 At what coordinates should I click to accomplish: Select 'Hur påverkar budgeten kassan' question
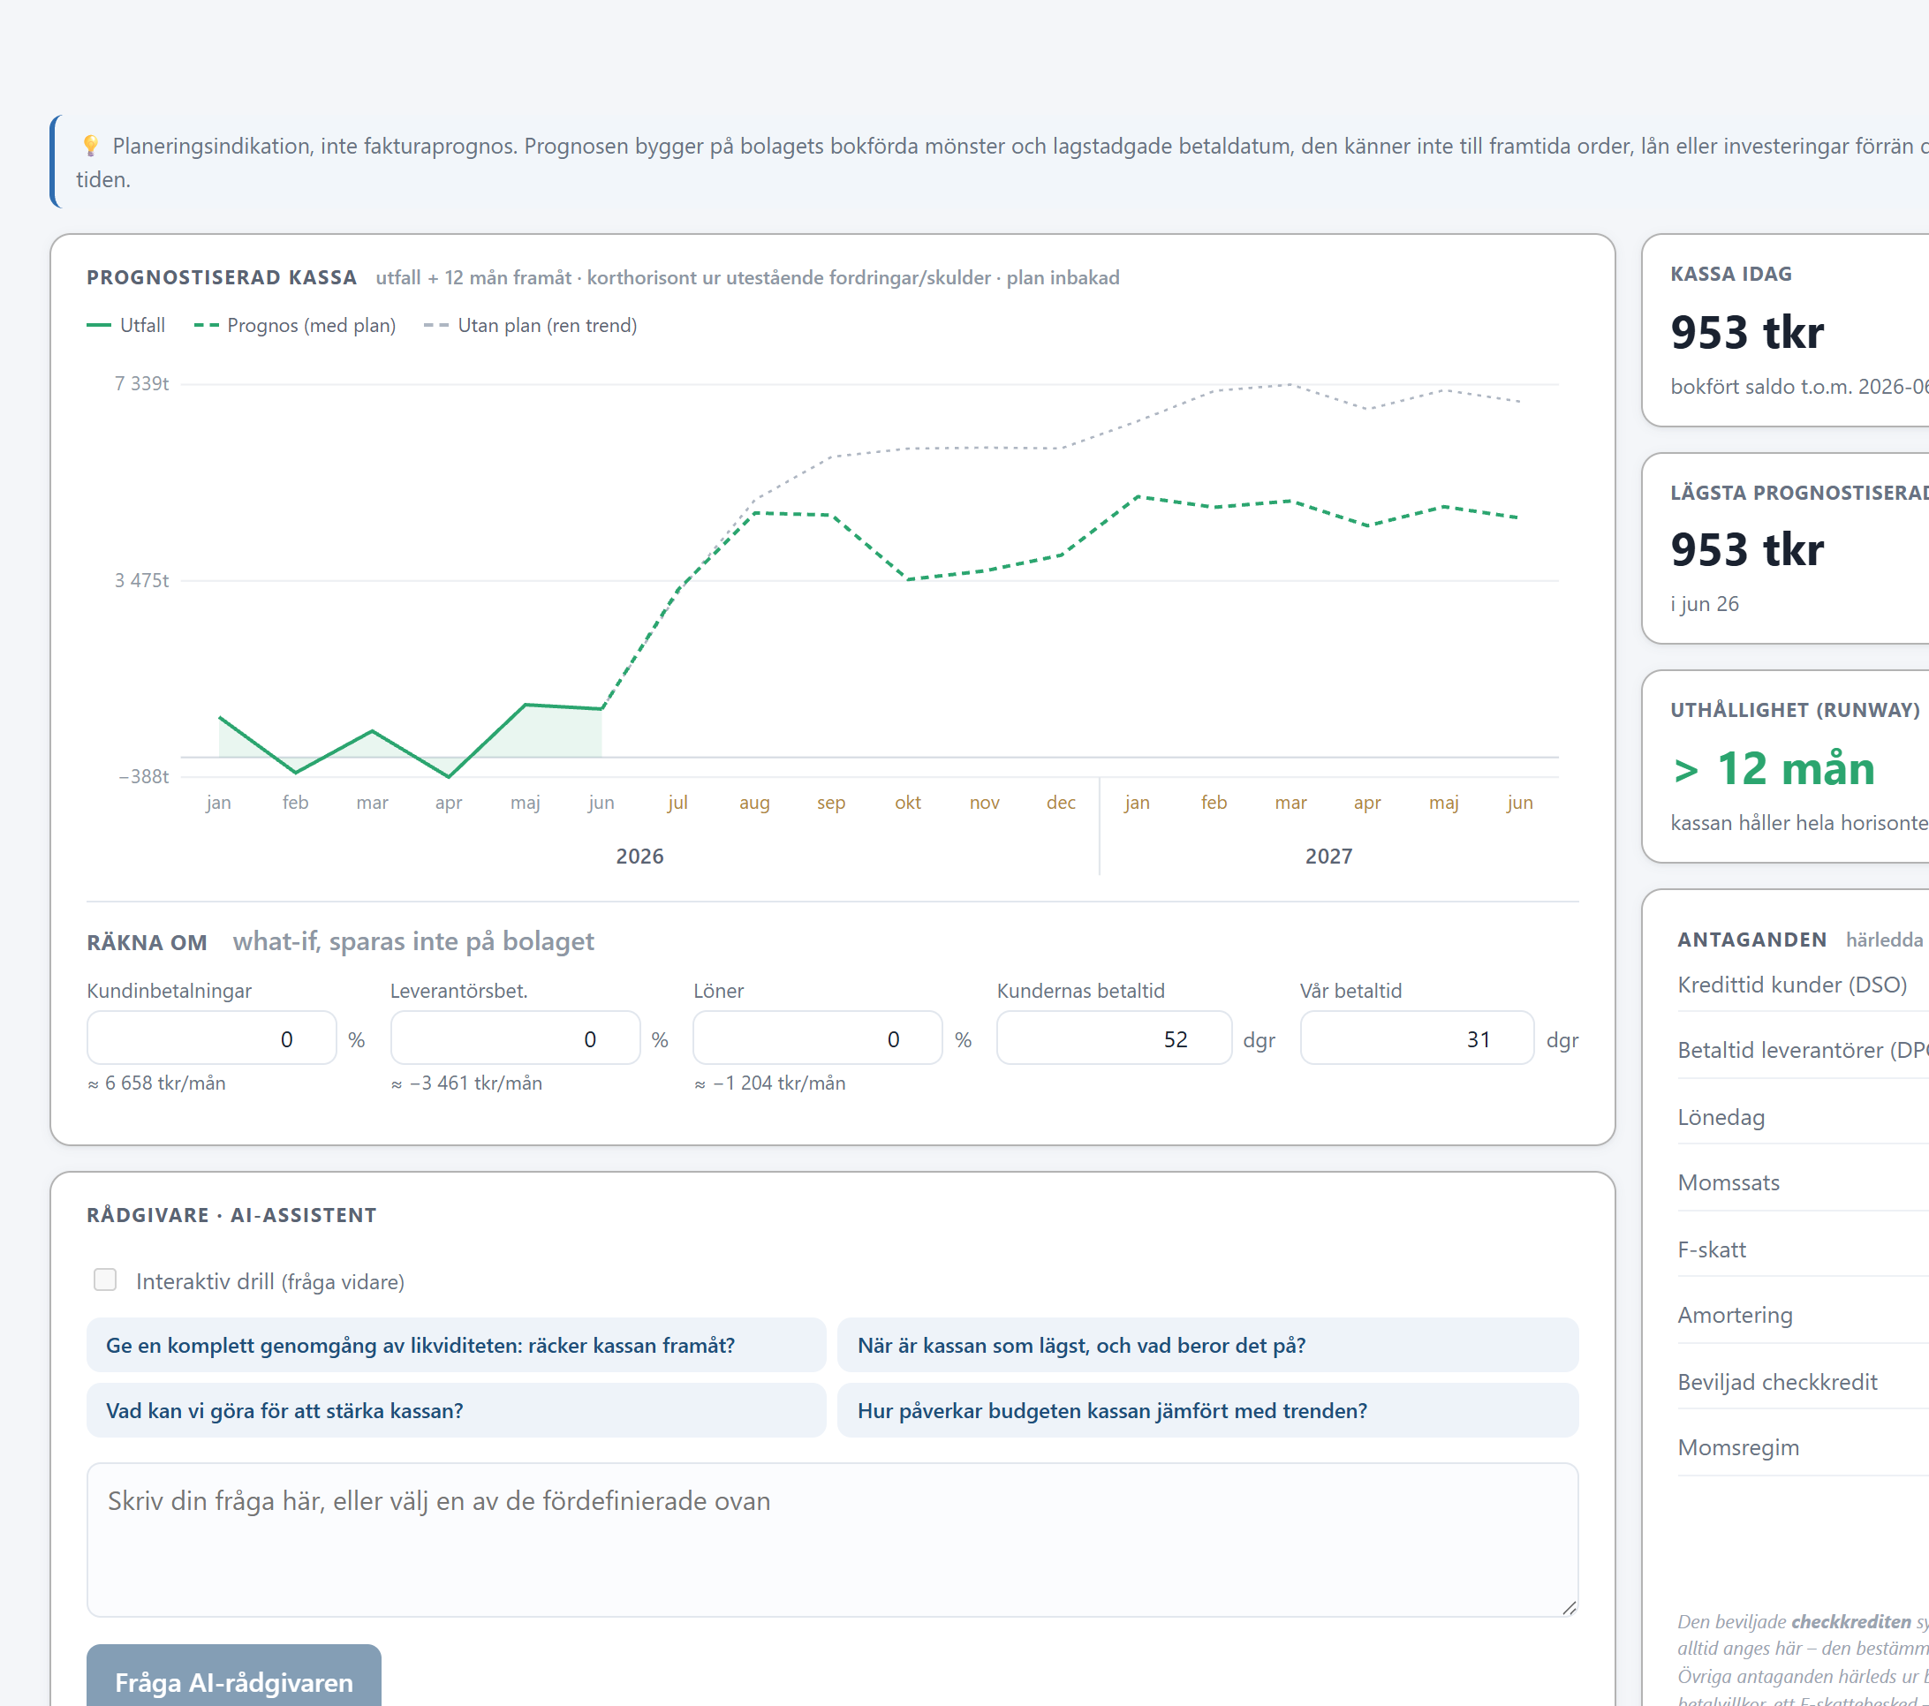click(x=1207, y=1411)
